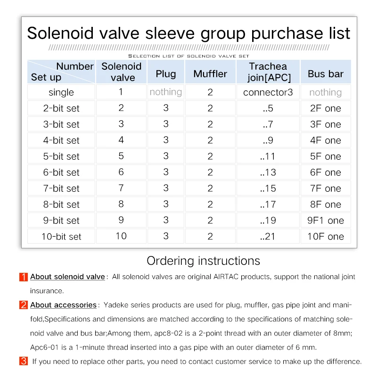Click the orange number 2 marker
This screenshot has height=377, width=377.
(24, 305)
